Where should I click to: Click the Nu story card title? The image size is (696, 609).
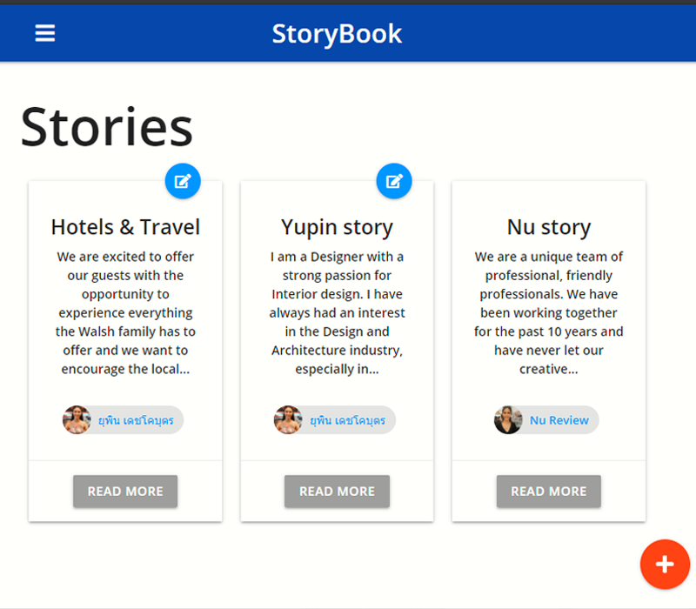[548, 227]
